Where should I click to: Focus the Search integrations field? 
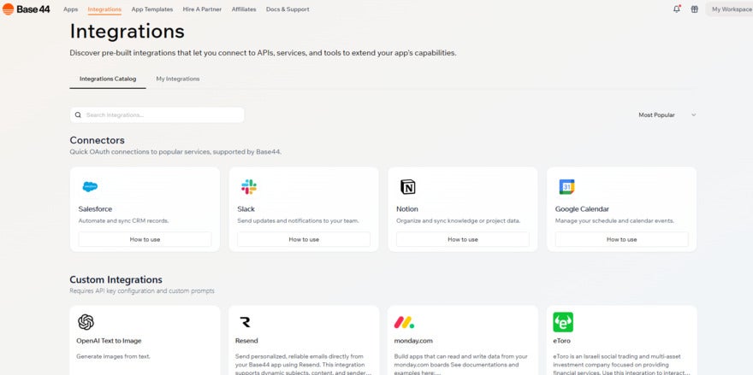pyautogui.click(x=157, y=115)
